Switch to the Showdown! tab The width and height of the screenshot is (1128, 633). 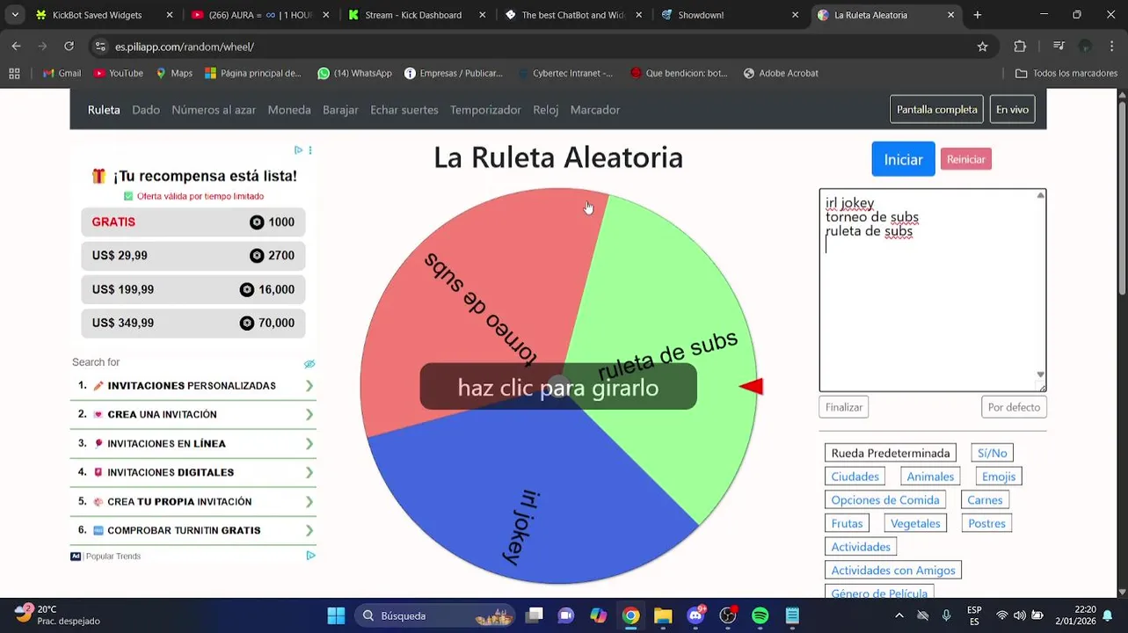pos(730,15)
